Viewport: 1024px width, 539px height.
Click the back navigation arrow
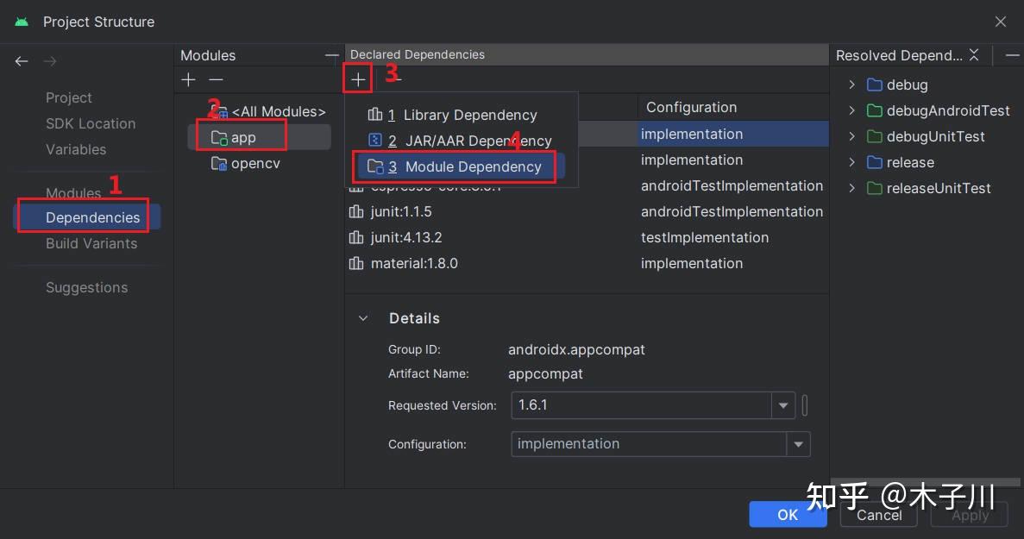(x=21, y=61)
